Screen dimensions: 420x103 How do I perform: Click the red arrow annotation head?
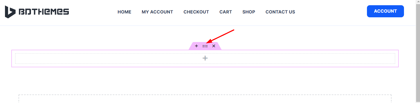point(209,42)
